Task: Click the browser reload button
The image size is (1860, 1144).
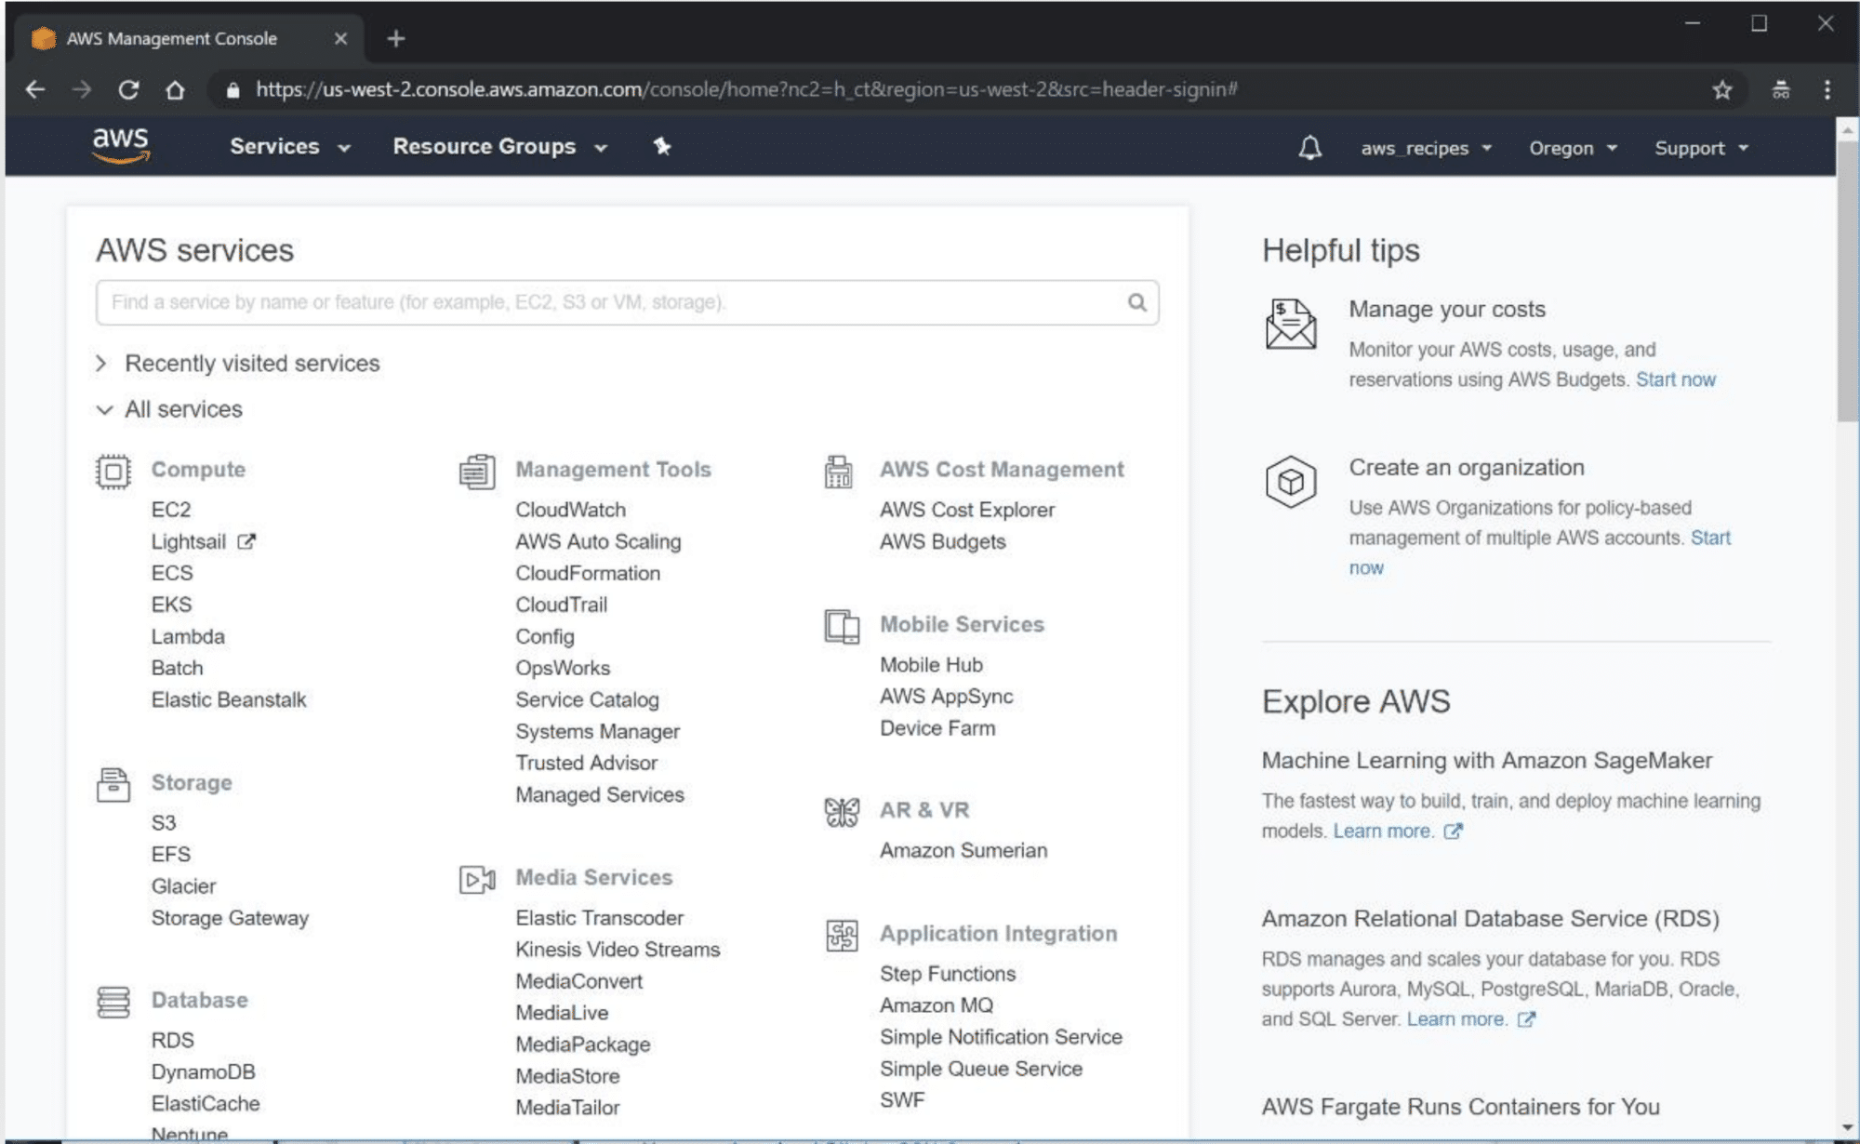Action: tap(128, 89)
